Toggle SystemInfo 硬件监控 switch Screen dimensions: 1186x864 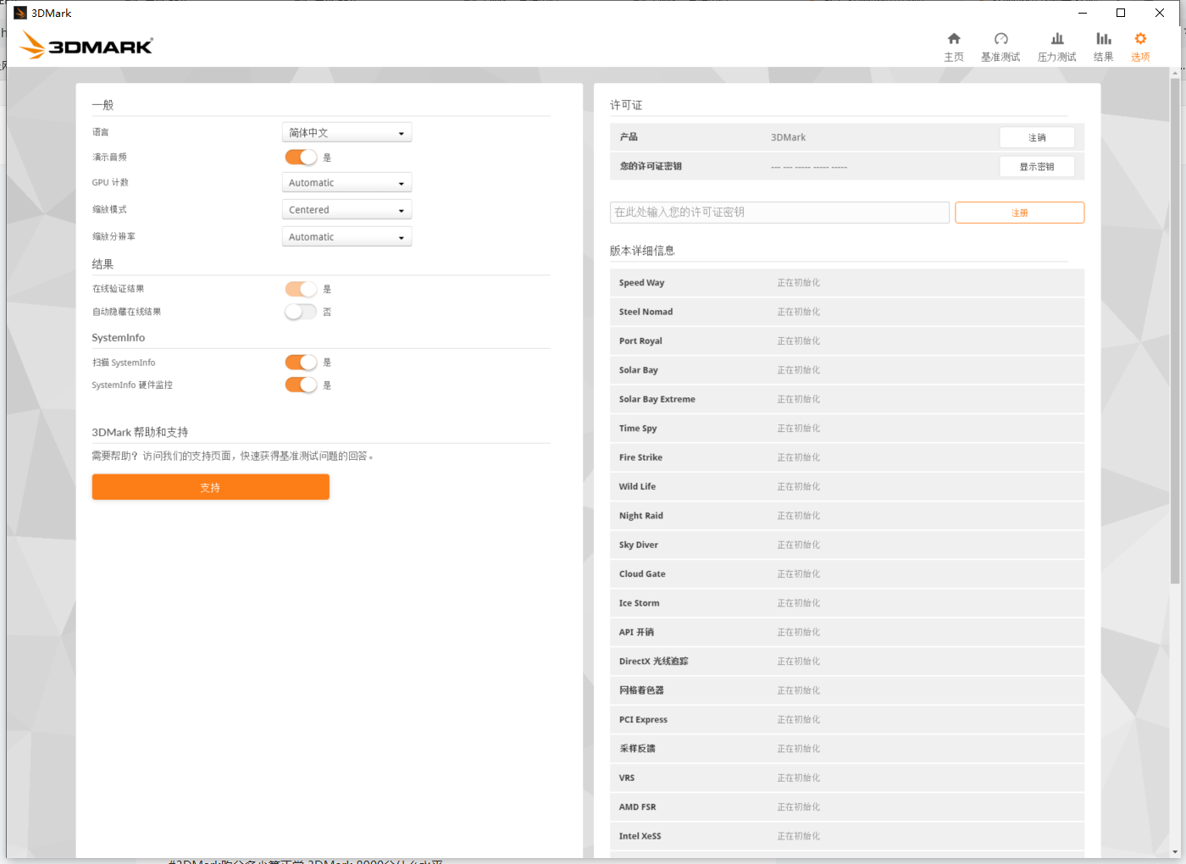point(301,385)
